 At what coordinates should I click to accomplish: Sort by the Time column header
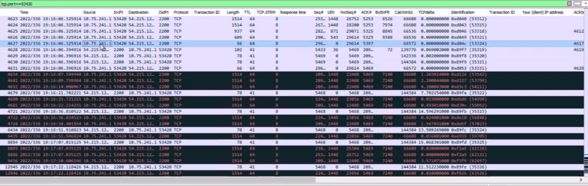(x=50, y=12)
